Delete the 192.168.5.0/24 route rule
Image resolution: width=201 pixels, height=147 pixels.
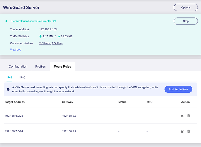[x=188, y=116]
